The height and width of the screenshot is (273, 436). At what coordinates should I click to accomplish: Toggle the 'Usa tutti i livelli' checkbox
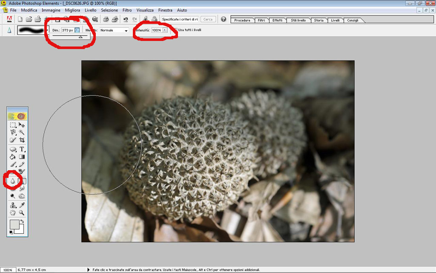tap(175, 30)
